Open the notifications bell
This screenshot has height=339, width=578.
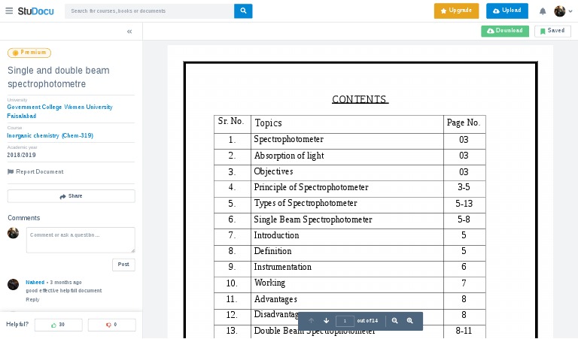coord(543,11)
